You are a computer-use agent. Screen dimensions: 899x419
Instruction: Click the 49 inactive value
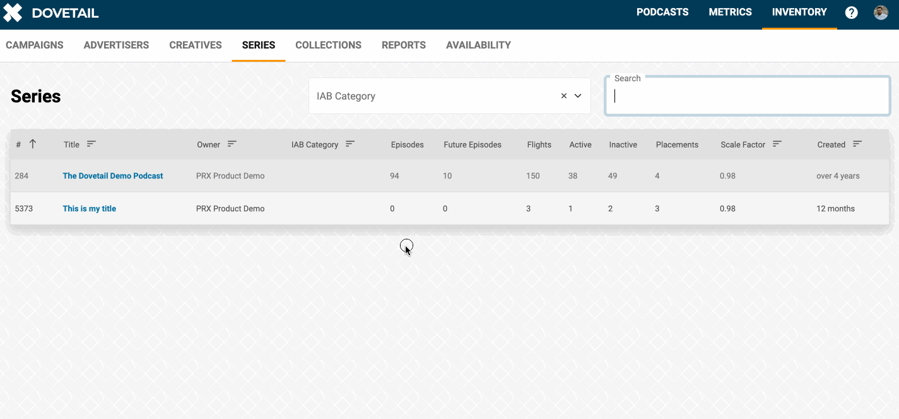(x=613, y=176)
